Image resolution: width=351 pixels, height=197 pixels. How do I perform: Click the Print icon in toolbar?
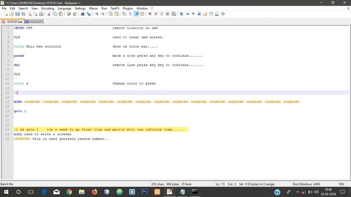click(x=41, y=14)
